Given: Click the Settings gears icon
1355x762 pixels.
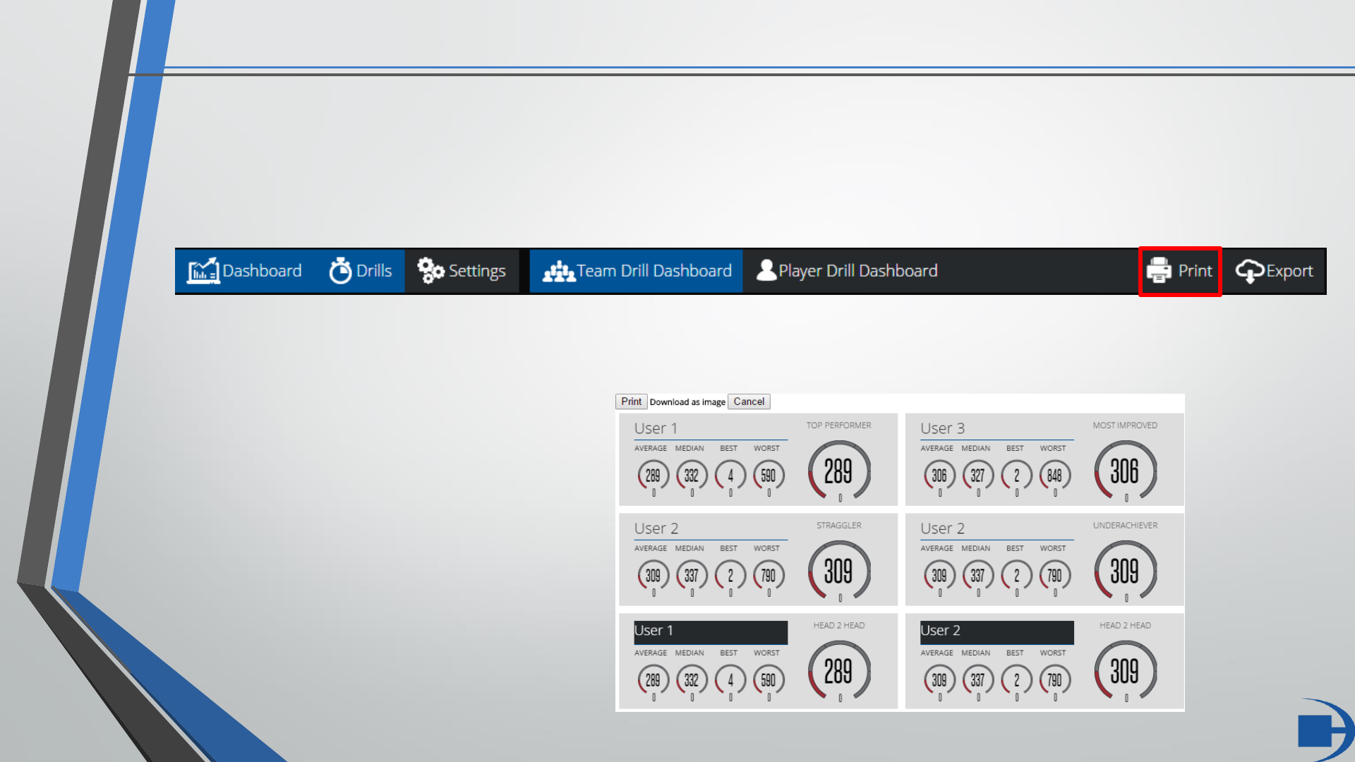Looking at the screenshot, I should 430,270.
